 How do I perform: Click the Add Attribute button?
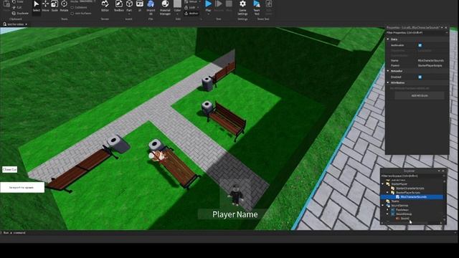coord(420,95)
